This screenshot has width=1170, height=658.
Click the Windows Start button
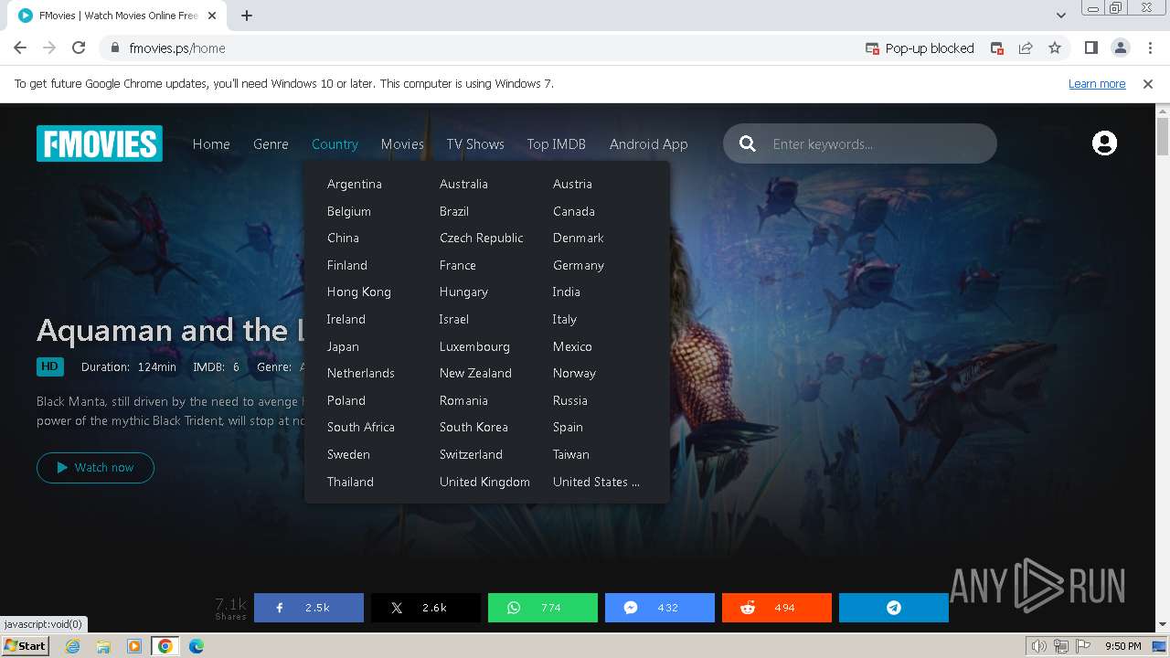(x=26, y=646)
